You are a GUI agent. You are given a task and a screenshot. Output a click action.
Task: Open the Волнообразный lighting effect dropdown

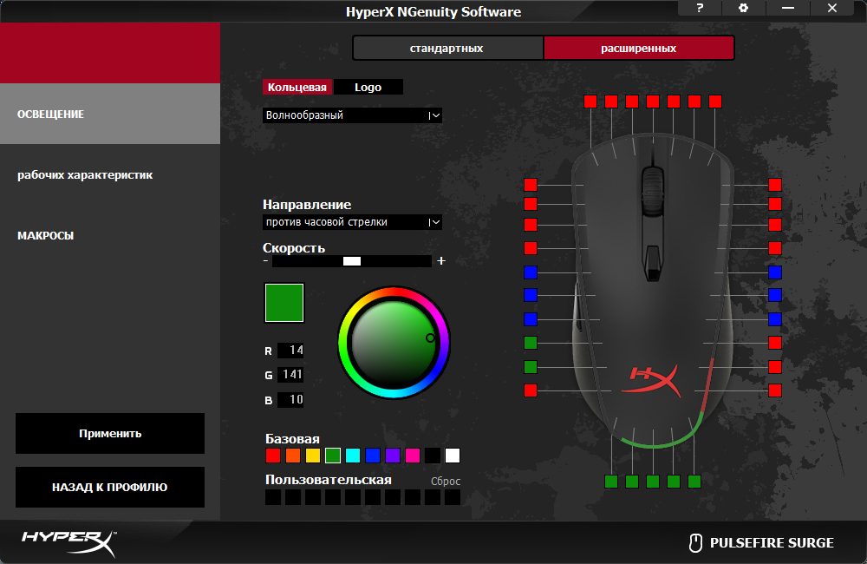pyautogui.click(x=352, y=115)
